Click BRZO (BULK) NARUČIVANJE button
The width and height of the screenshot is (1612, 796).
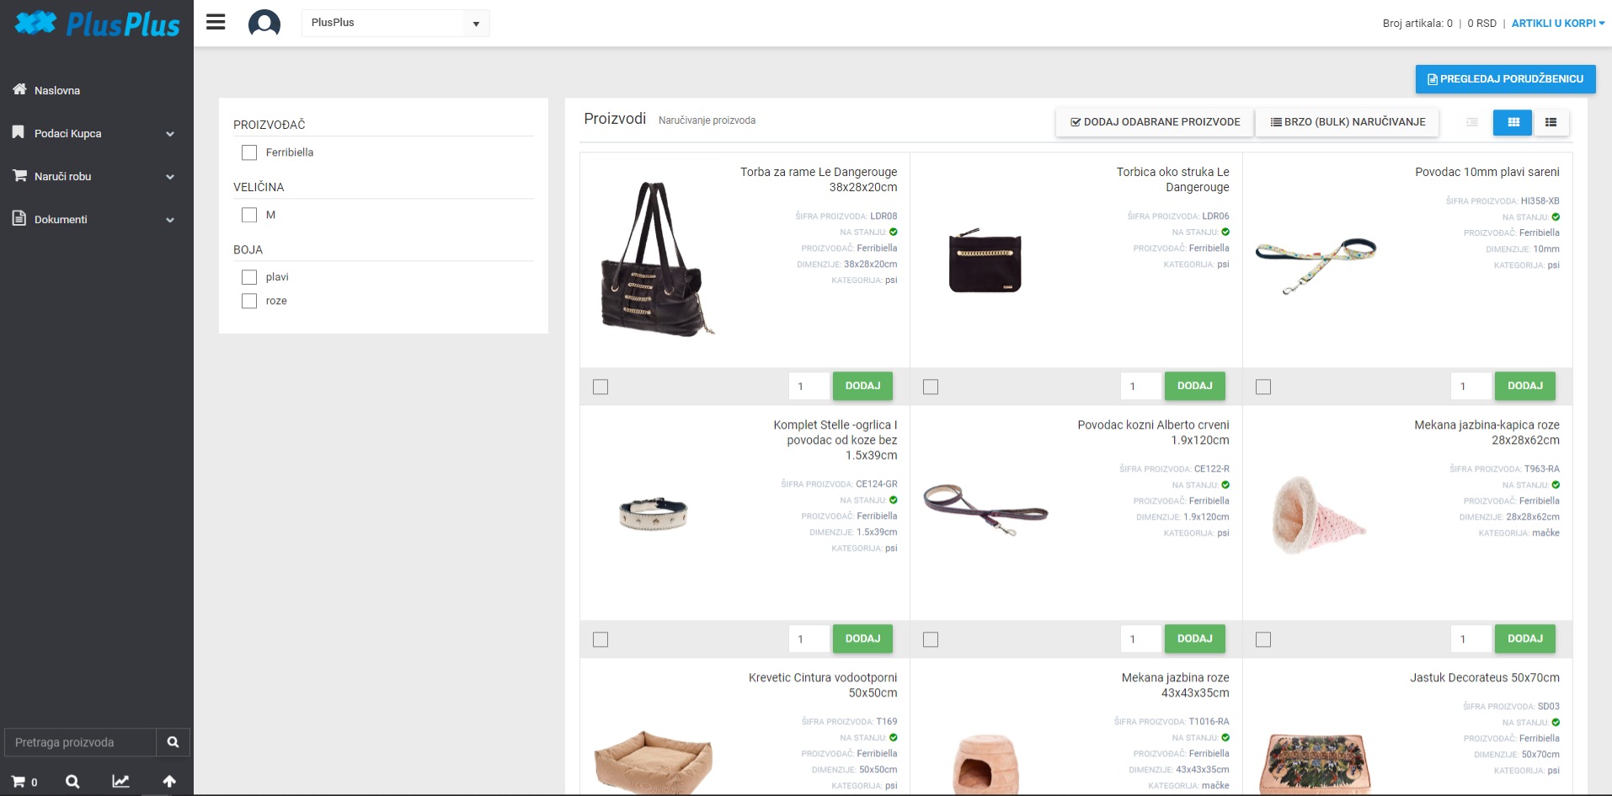tap(1347, 122)
